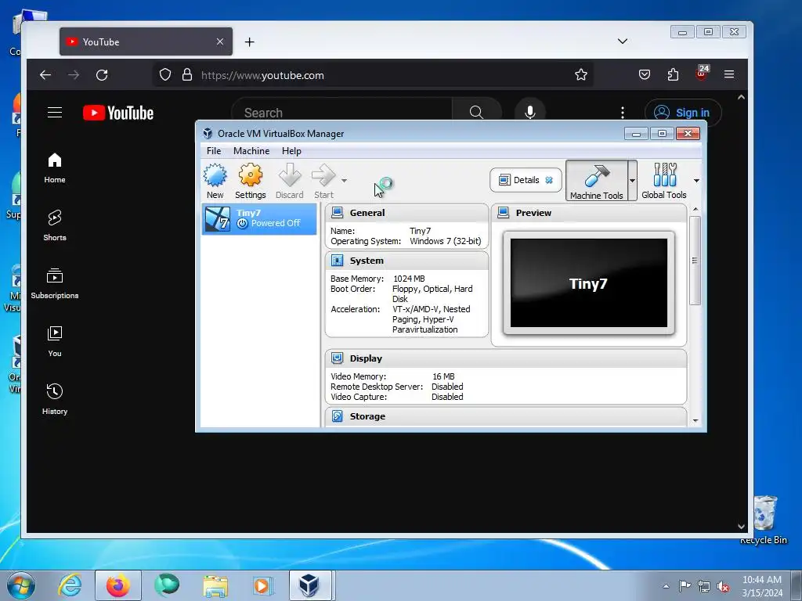
Task: Open VM Settings via the gear icon
Action: (250, 181)
